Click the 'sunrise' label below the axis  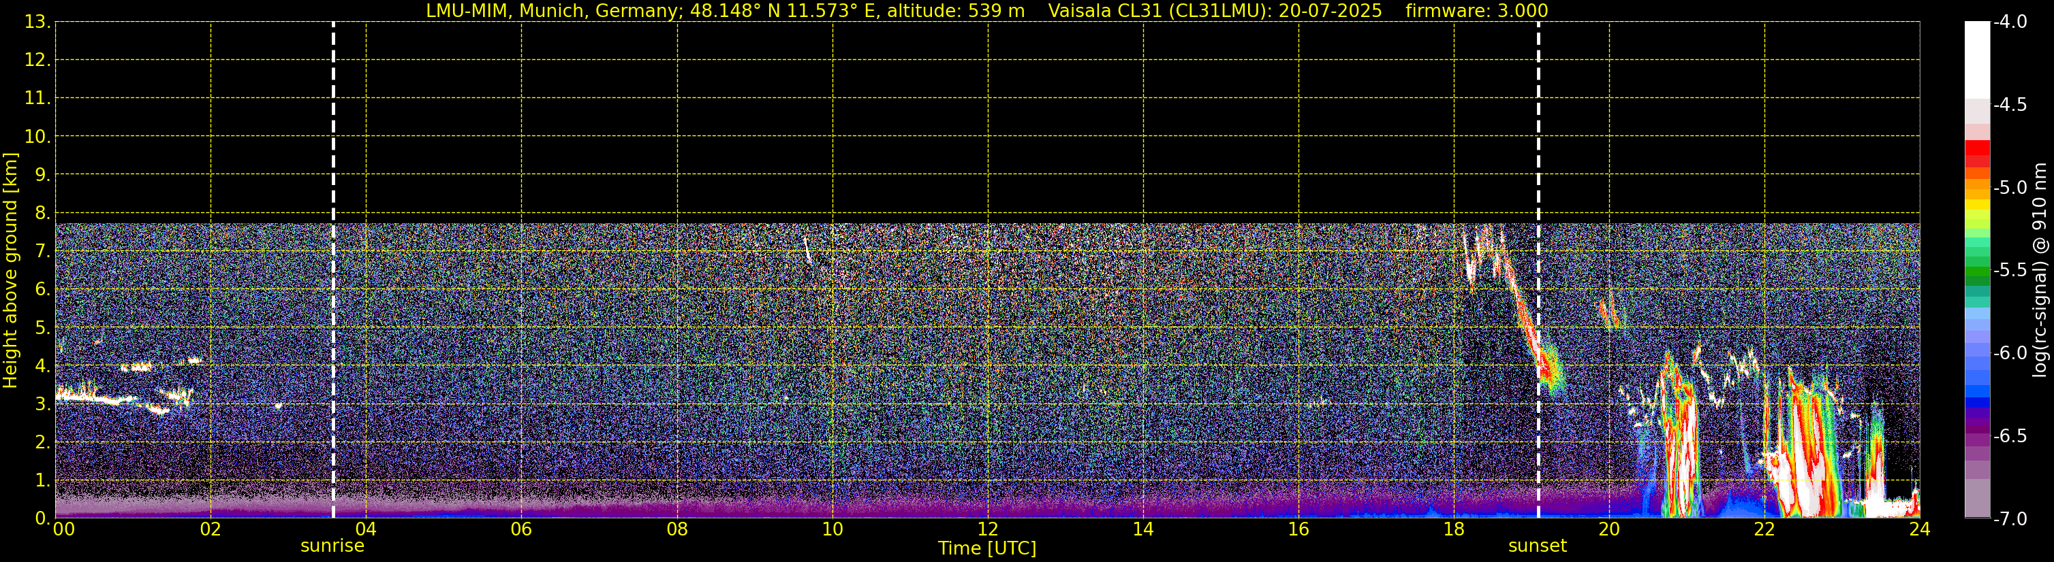(332, 546)
